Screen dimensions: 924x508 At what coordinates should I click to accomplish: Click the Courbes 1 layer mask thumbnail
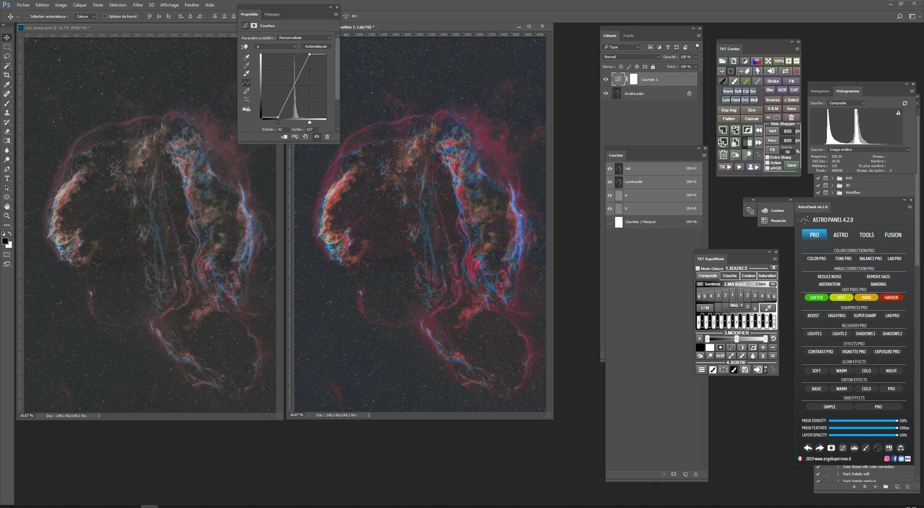[x=634, y=79]
